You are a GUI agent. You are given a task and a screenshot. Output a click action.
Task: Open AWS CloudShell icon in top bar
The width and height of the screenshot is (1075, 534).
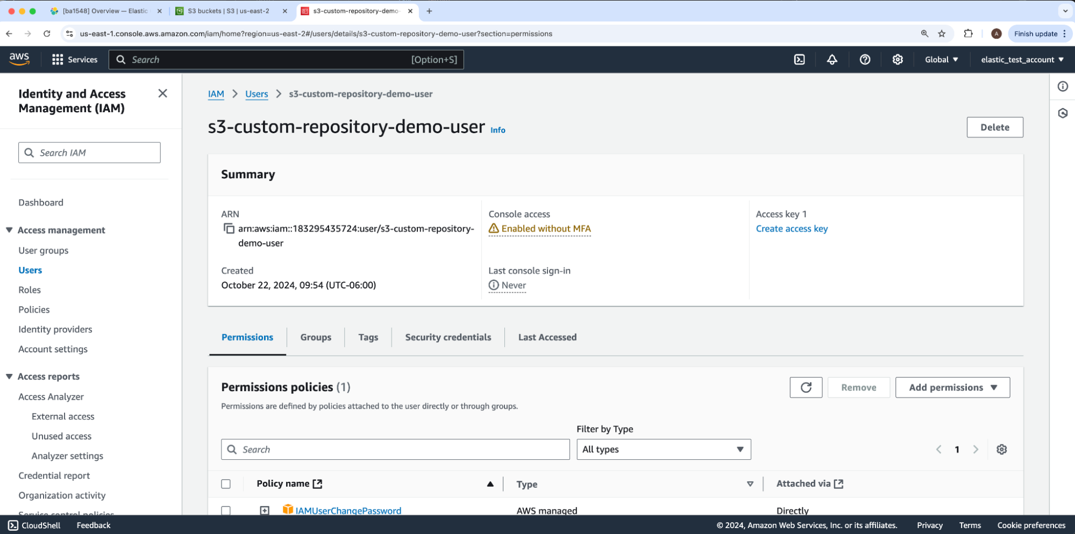[x=799, y=60]
